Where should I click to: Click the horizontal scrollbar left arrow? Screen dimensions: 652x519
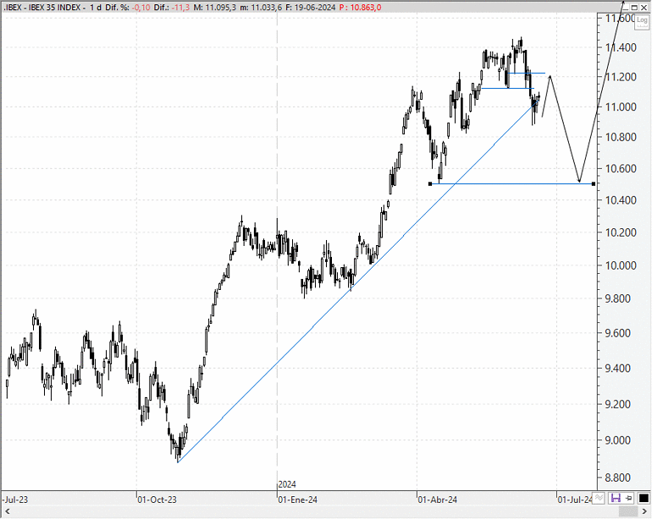7,511
